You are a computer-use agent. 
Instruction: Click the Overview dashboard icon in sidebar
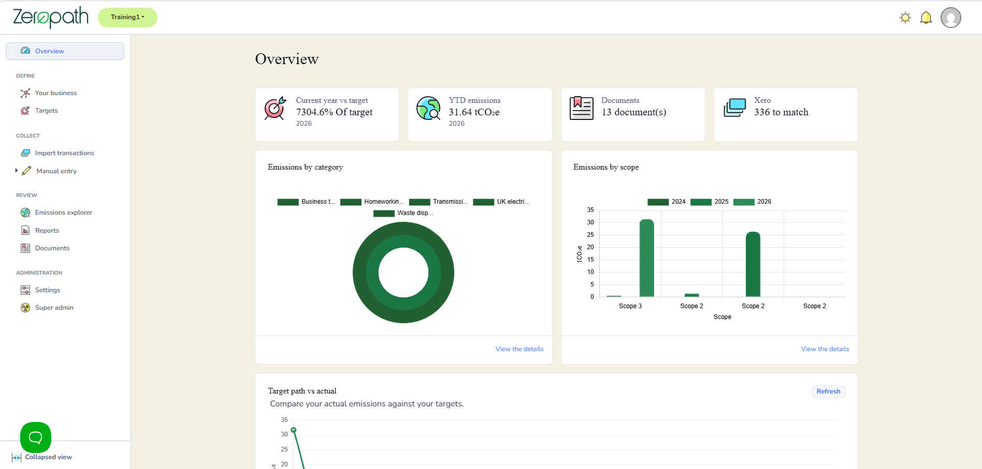click(x=25, y=51)
